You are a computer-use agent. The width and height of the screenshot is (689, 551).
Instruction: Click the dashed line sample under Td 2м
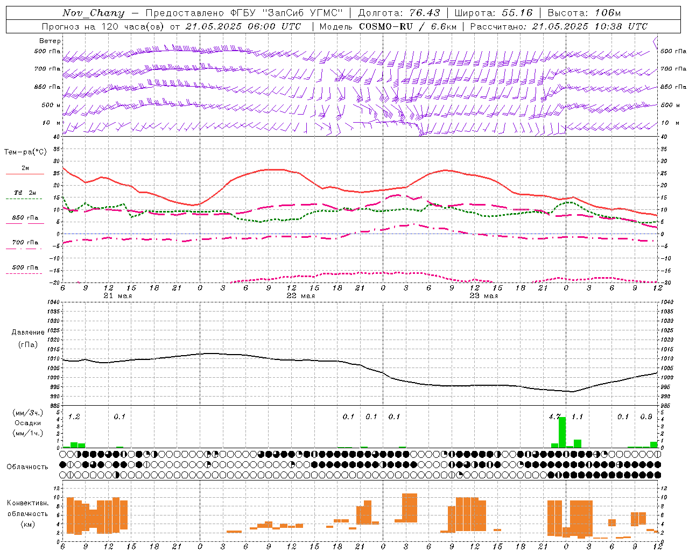click(x=24, y=199)
